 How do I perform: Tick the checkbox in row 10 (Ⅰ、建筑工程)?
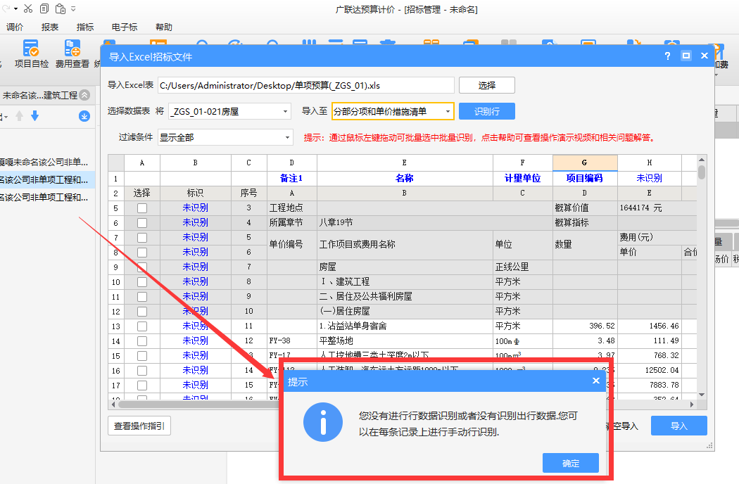tap(142, 282)
